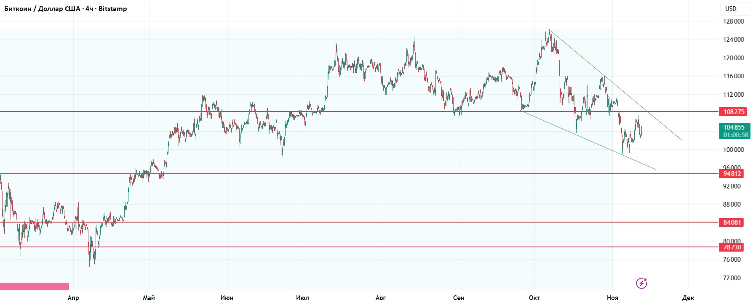Click the 116 000 price axis value
This screenshot has width=753, height=305.
(x=734, y=76)
